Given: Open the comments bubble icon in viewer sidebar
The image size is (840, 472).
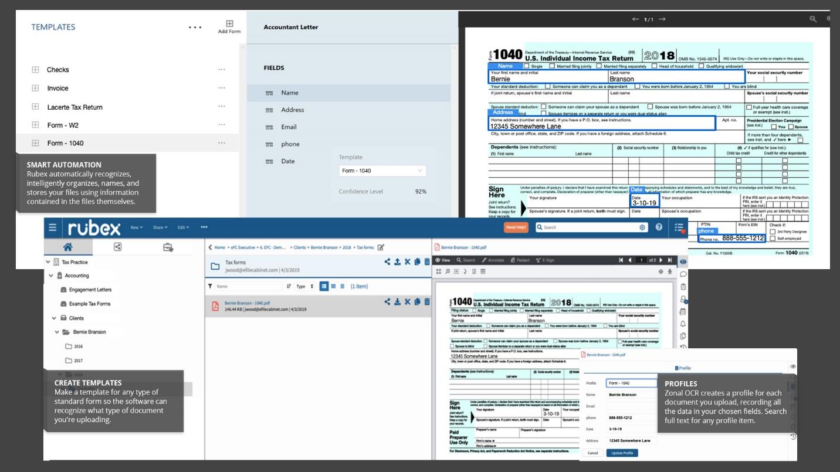Looking at the screenshot, I should coord(683,274).
